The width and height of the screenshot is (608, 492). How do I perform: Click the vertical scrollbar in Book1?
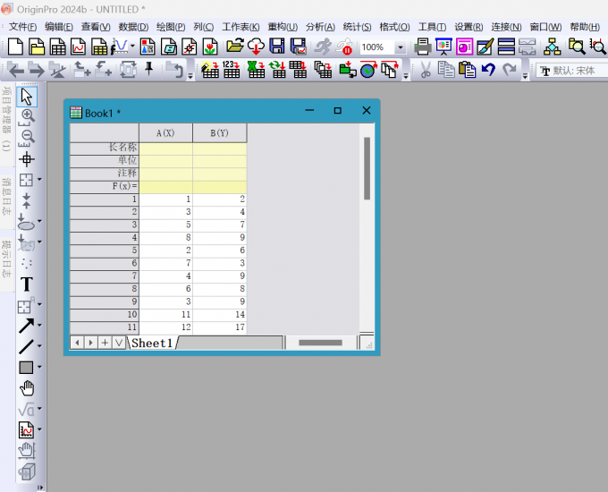click(367, 168)
